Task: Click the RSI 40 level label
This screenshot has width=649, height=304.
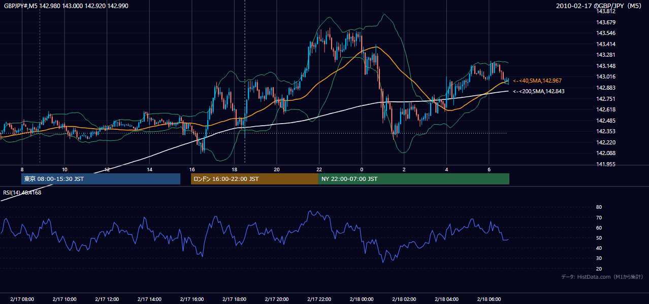Action: click(599, 248)
